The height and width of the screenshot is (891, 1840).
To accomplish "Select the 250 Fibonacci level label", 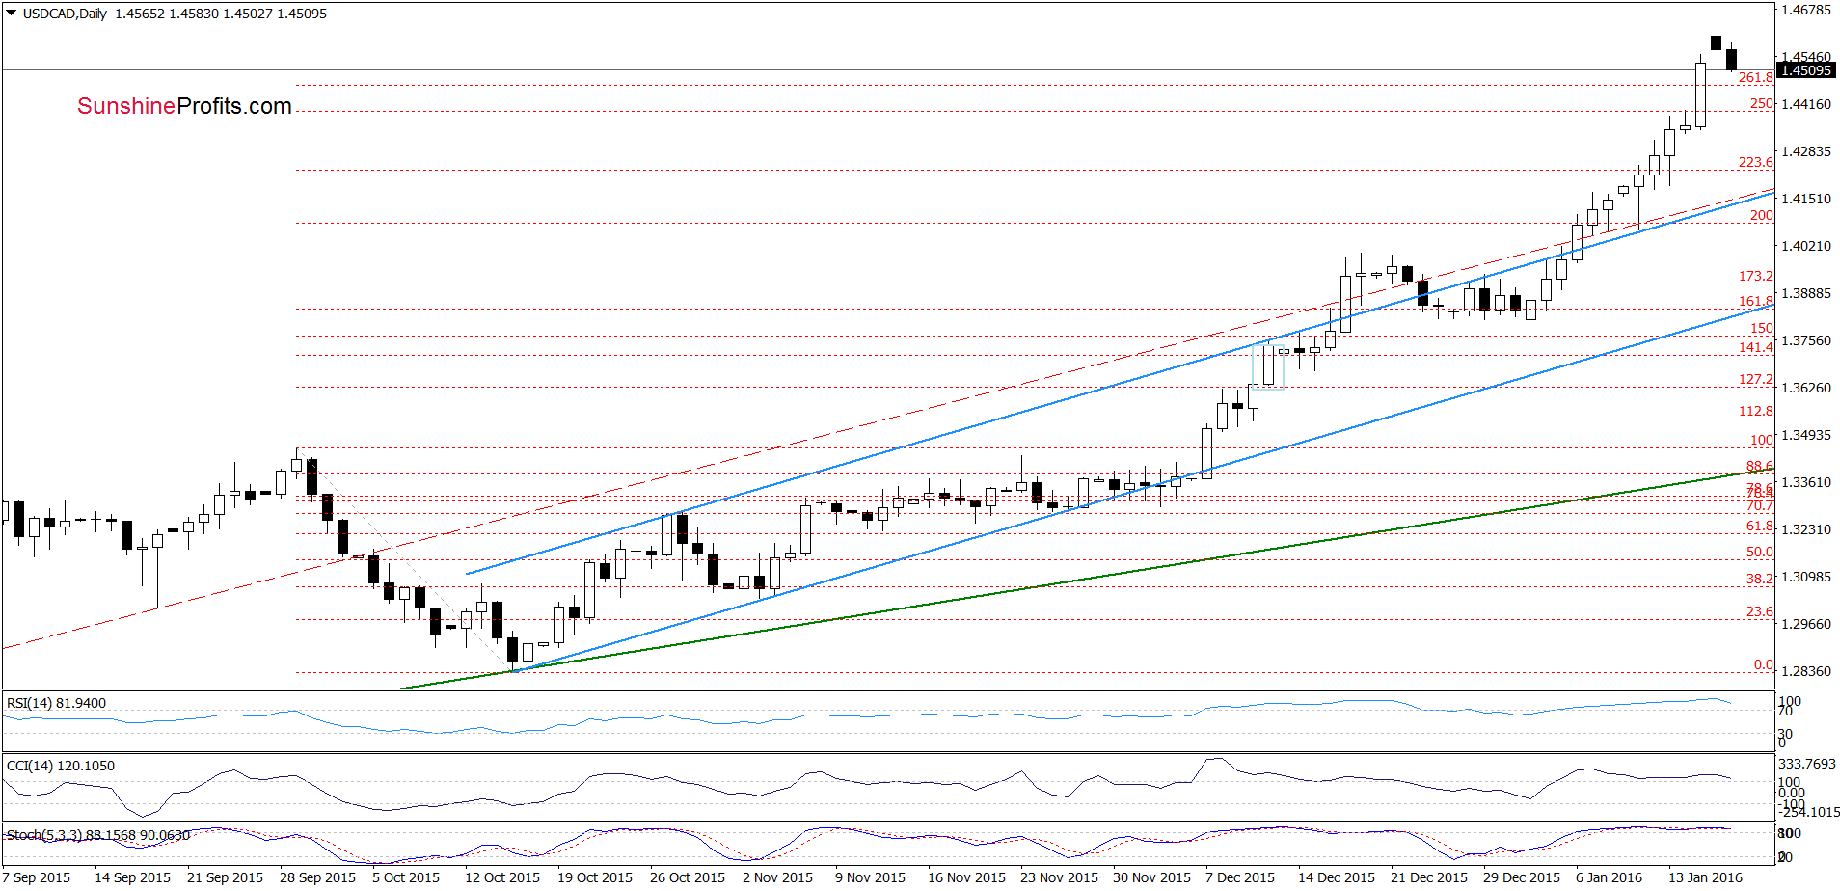I will 1761,103.
